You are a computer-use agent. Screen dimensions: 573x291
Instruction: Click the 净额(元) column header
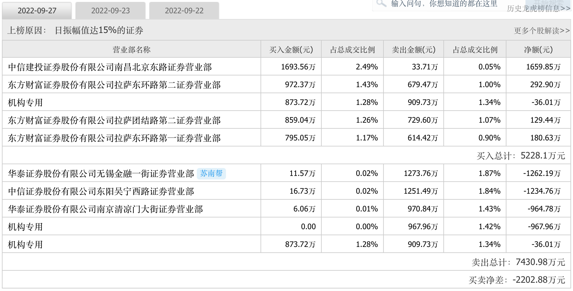[x=538, y=50]
